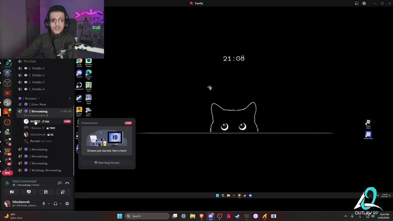
Task: Click Streamlabs Desktop icon in streamed desktop
Action: (88, 63)
